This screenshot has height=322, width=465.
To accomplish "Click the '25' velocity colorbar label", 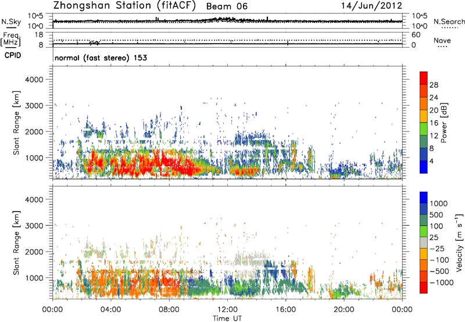I will pyautogui.click(x=434, y=238).
